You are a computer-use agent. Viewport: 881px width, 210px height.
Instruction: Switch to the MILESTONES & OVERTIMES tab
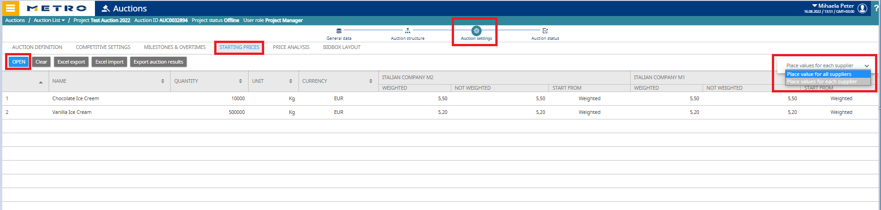(175, 47)
